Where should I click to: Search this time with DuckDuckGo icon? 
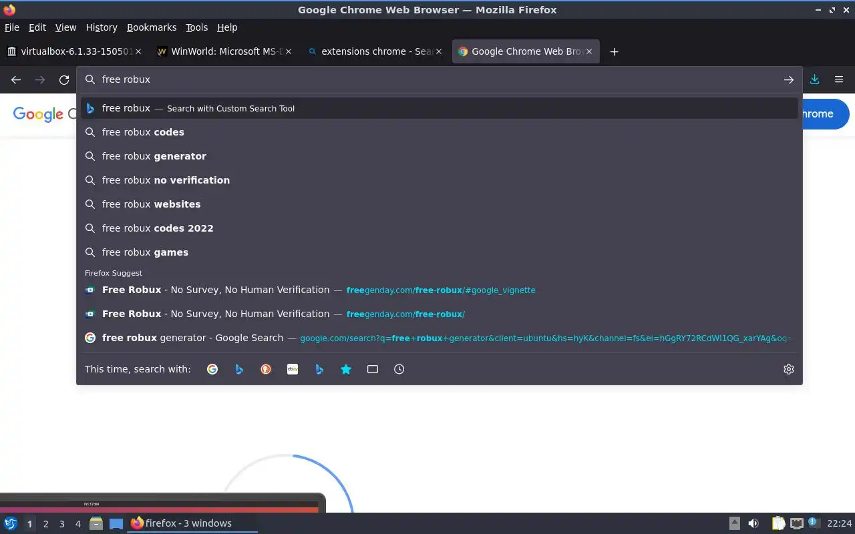[266, 369]
